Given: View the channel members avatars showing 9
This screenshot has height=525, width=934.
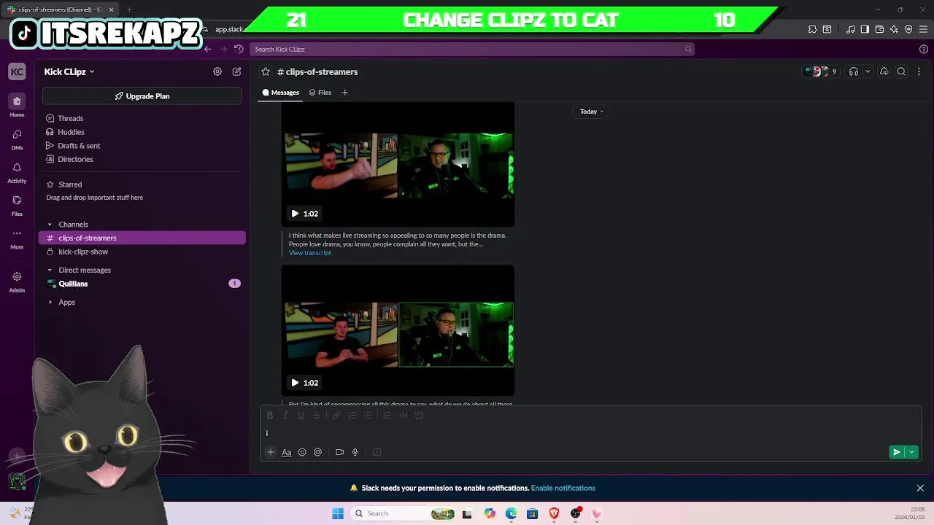Looking at the screenshot, I should tap(821, 71).
